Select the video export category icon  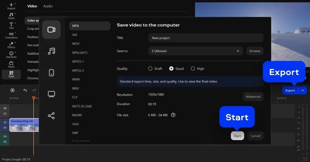click(51, 30)
